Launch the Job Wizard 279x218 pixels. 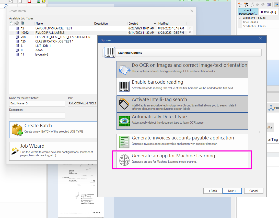(53, 151)
